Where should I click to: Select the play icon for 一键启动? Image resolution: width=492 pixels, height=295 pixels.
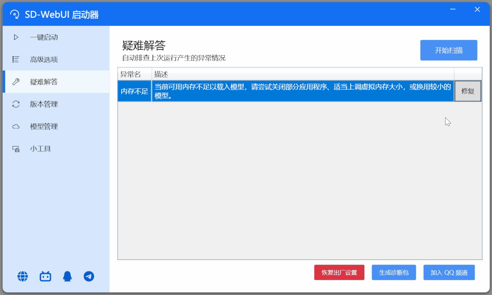[x=15, y=37]
